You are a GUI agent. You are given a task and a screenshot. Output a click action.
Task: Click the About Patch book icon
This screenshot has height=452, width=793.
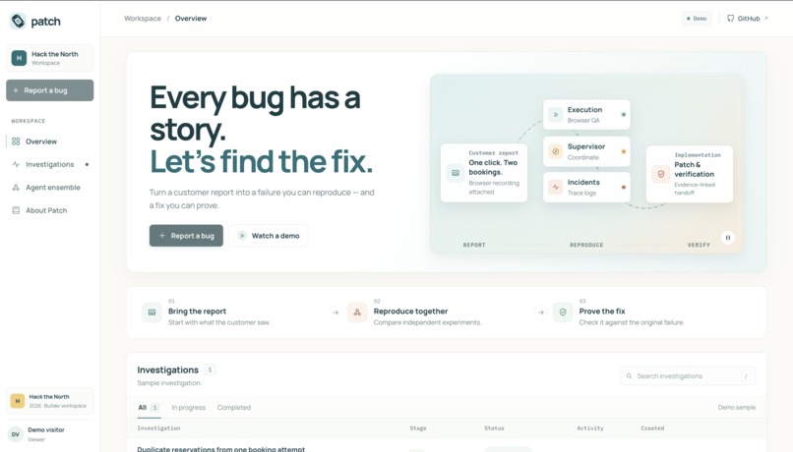(16, 210)
